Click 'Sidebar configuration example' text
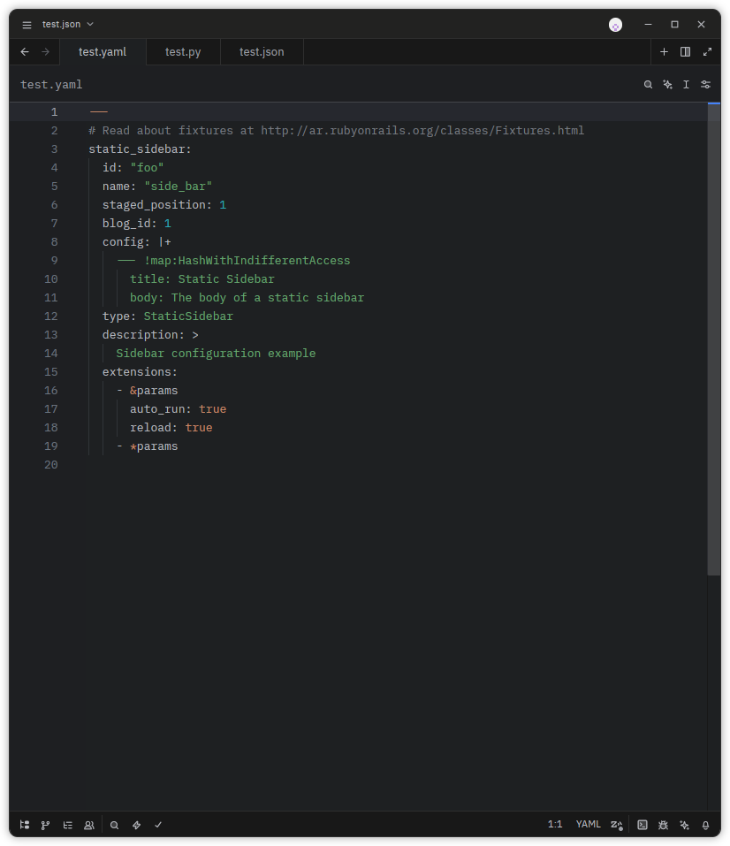Image resolution: width=730 pixels, height=846 pixels. tap(216, 354)
